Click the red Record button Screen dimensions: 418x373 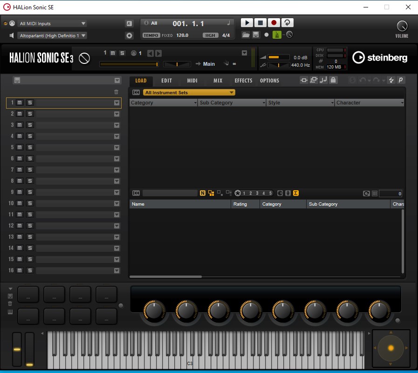(x=274, y=23)
